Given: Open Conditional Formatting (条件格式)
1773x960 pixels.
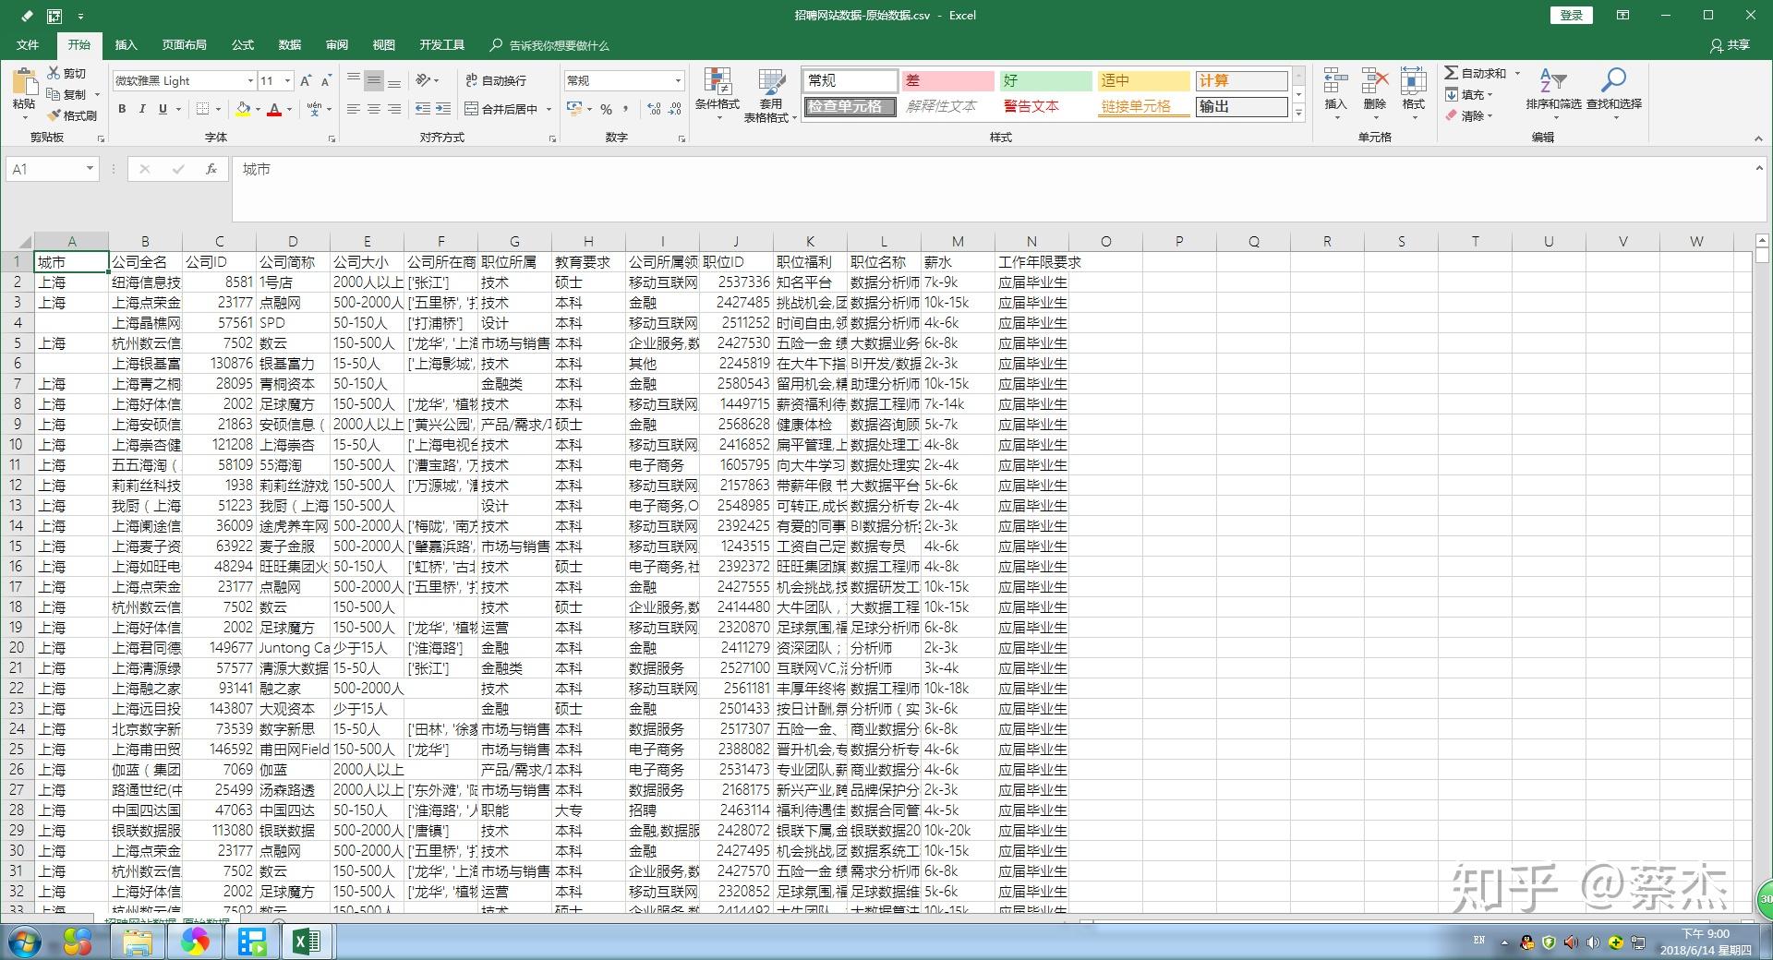Looking at the screenshot, I should [718, 92].
